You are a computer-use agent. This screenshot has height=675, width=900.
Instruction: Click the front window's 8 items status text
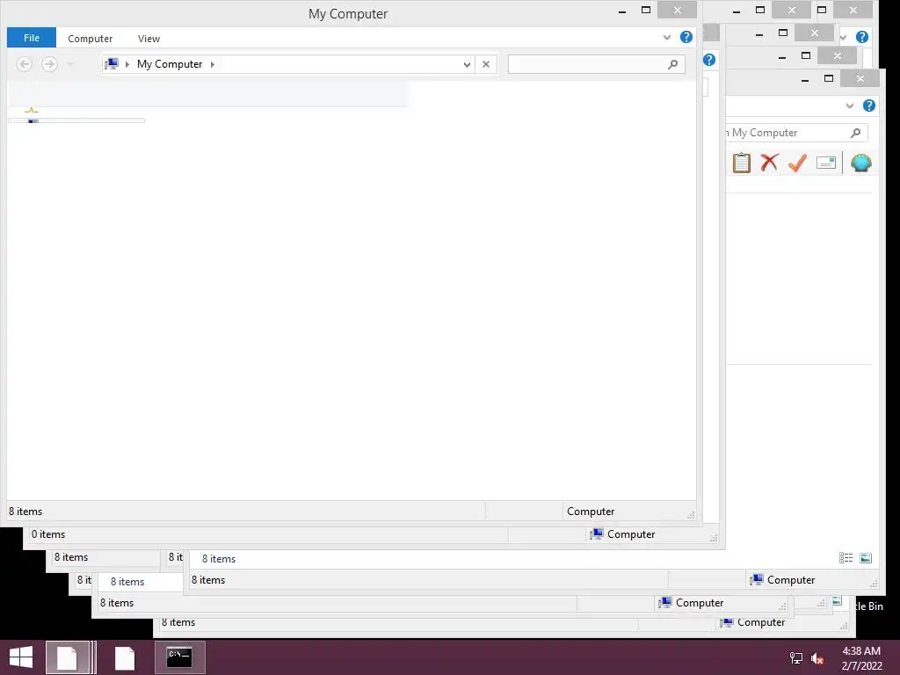point(25,511)
